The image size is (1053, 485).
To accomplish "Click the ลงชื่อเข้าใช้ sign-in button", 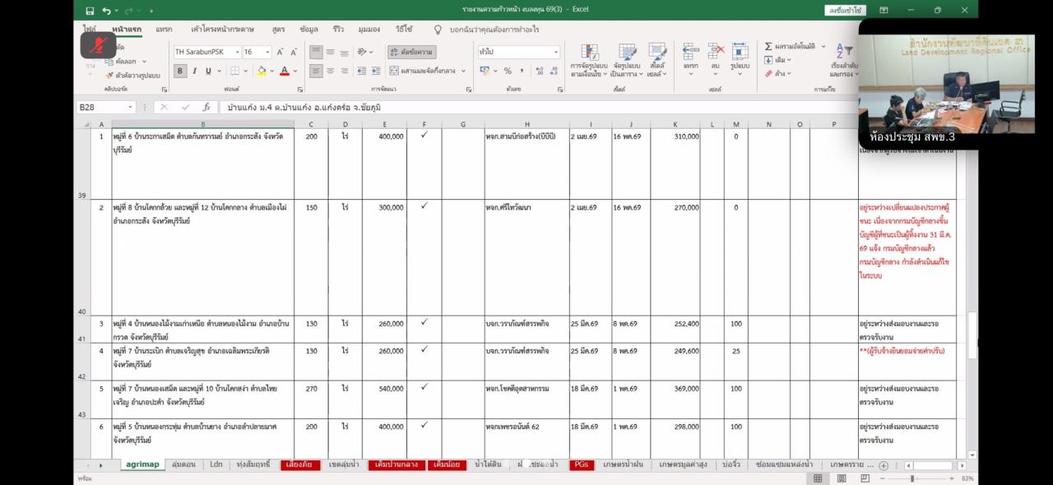I will pos(844,10).
